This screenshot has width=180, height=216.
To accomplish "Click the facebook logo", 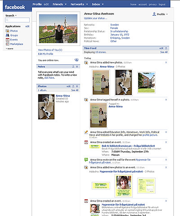I will pos(15,7).
